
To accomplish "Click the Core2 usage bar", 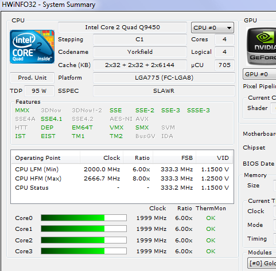I will (x=84, y=240).
